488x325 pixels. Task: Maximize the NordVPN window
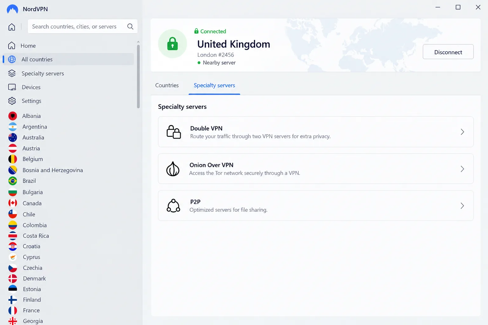[x=458, y=7]
